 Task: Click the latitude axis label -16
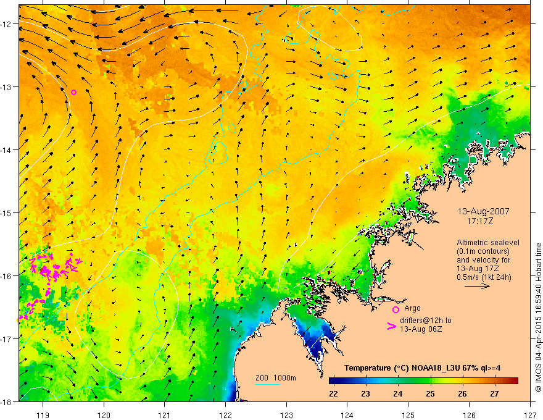(x=7, y=276)
